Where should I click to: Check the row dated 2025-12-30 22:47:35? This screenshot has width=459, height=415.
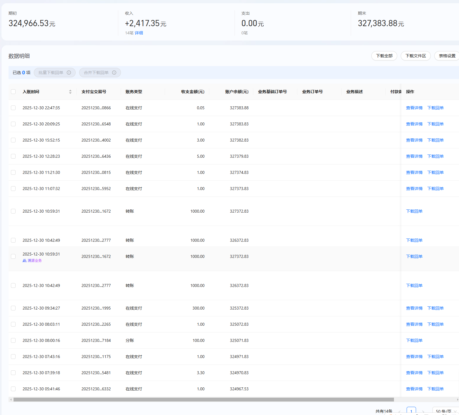[13, 108]
